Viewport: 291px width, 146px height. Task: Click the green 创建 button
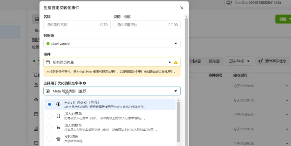point(283,19)
